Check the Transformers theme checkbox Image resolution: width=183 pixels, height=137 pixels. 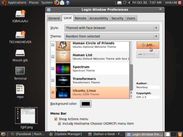[x=53, y=80]
